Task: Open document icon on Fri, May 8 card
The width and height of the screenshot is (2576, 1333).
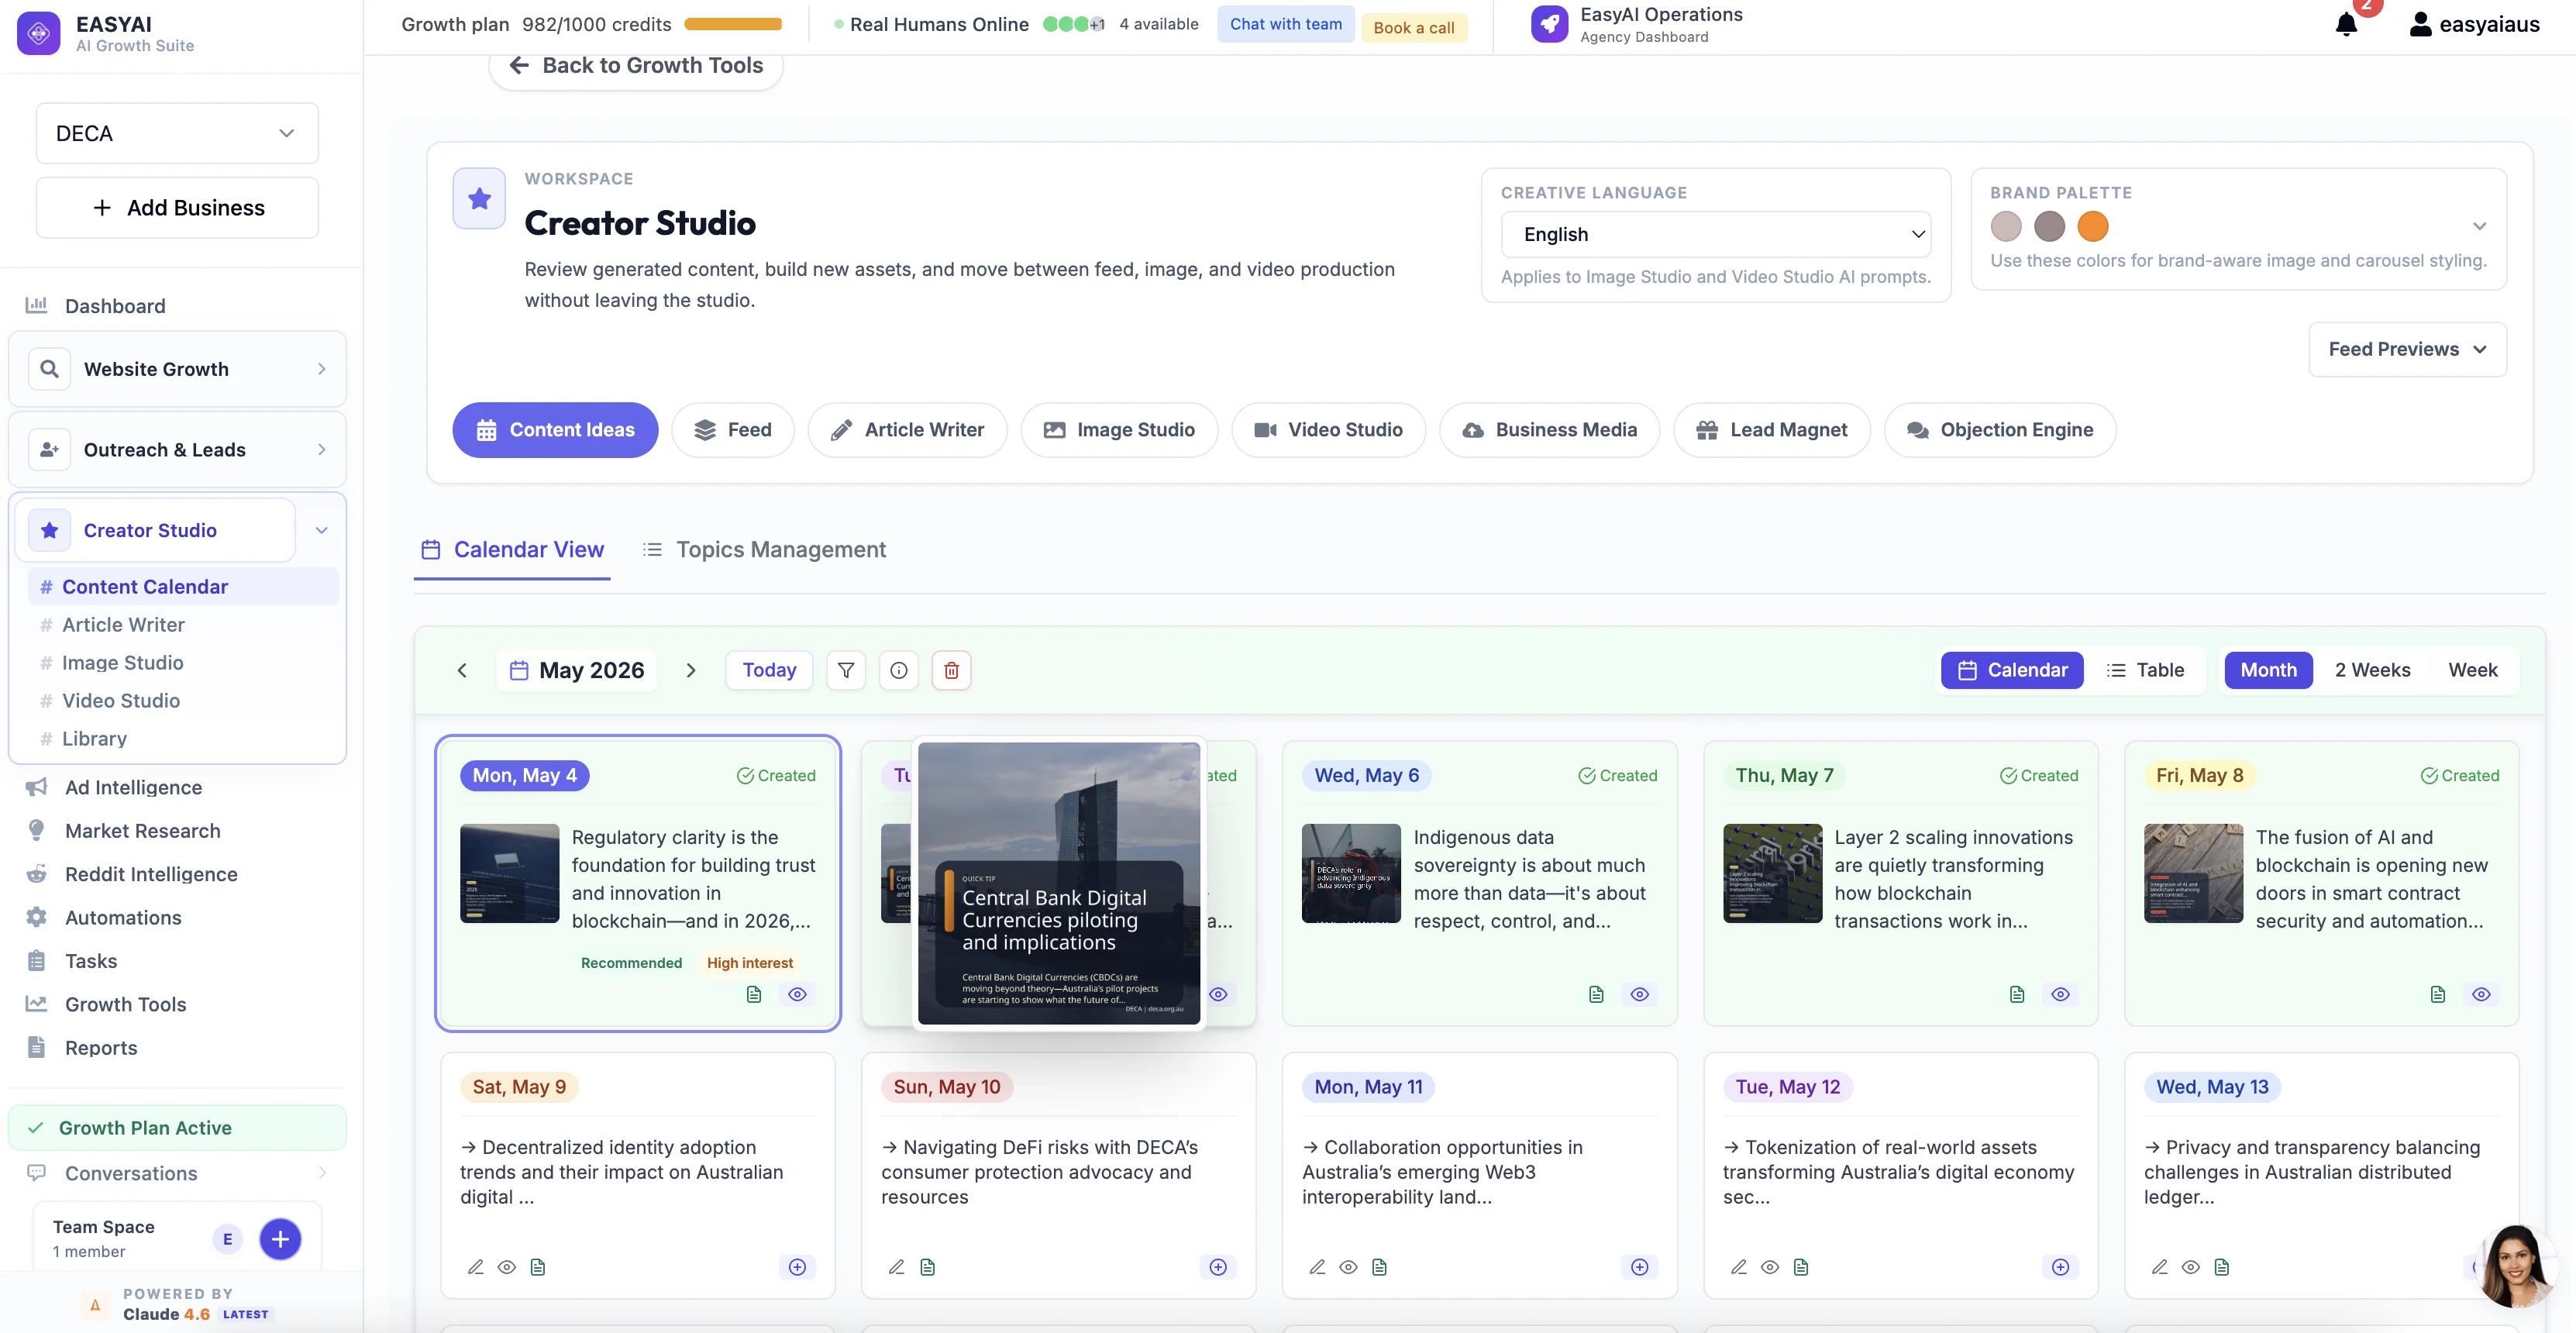Action: point(2438,994)
